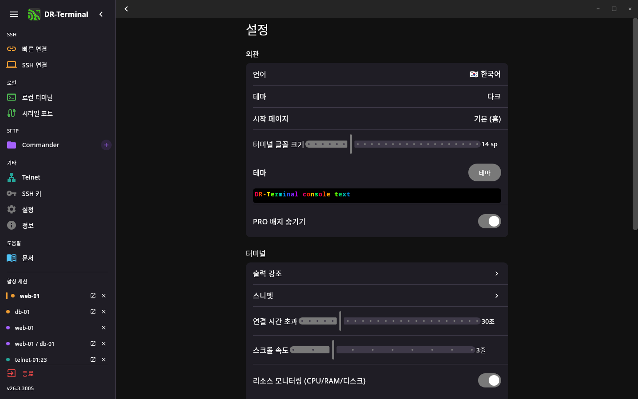Open the SSH 키 menu item
Viewport: 638px width, 399px height.
58,193
